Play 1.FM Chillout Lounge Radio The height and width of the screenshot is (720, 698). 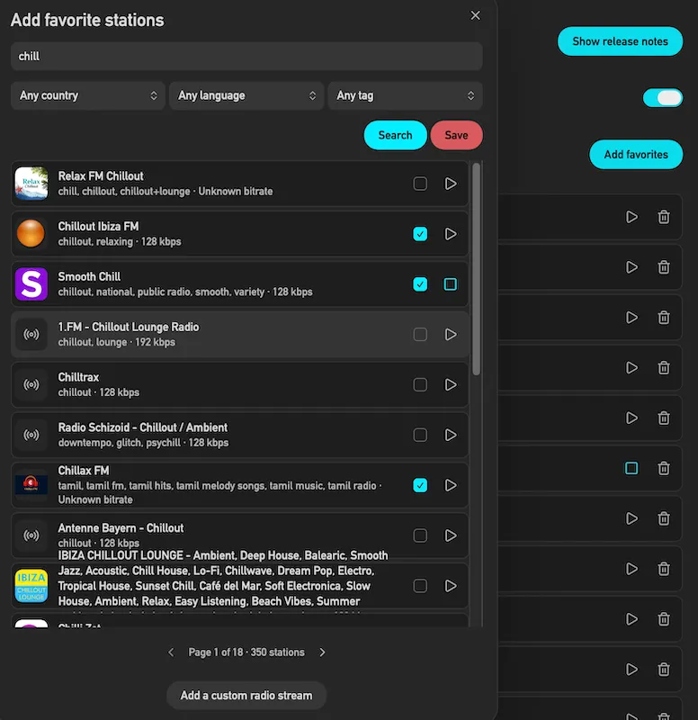(x=451, y=334)
